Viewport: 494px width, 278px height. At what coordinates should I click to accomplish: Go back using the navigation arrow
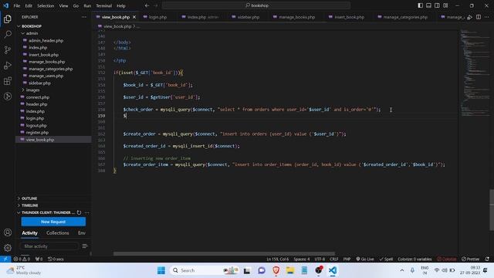[x=147, y=5]
